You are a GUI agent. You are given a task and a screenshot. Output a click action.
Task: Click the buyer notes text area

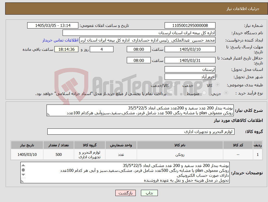[125, 173]
